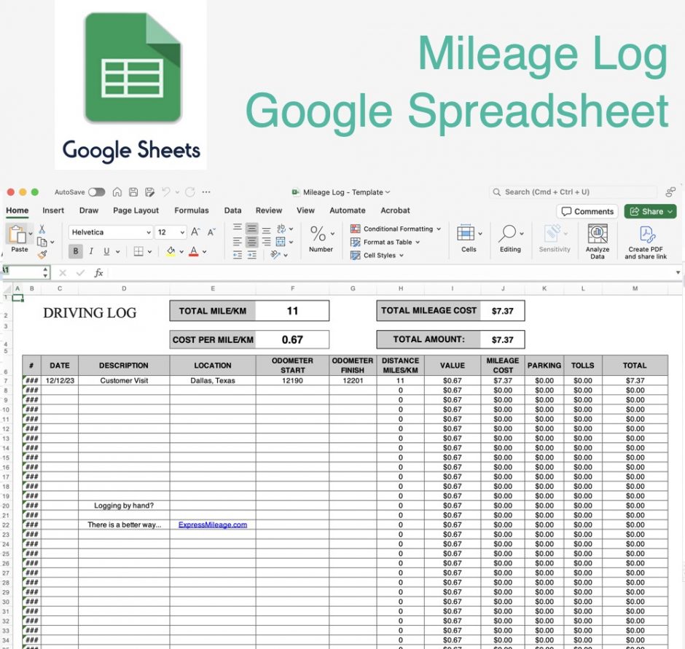
Task: Click the Cells icon in the ribbon
Action: (x=466, y=233)
